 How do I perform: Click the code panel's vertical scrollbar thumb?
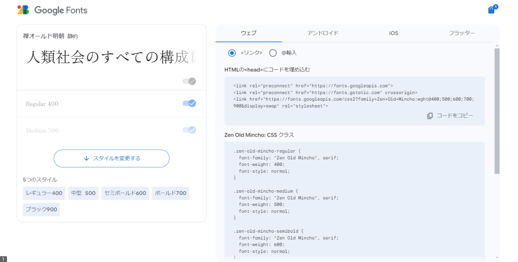click(x=497, y=111)
